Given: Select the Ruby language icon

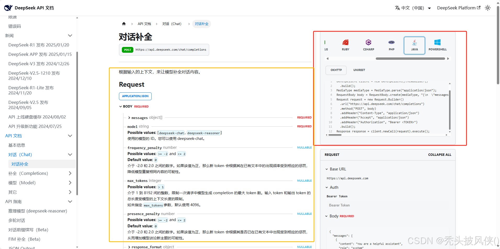Looking at the screenshot, I should tap(345, 45).
